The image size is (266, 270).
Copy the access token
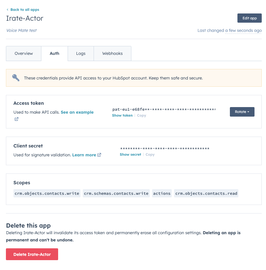tap(142, 116)
